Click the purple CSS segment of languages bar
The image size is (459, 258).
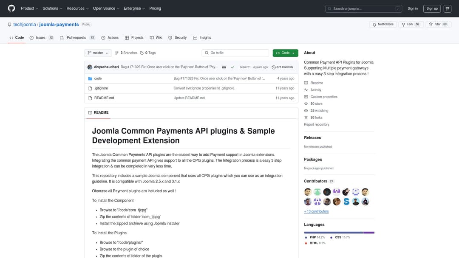click(x=369, y=233)
